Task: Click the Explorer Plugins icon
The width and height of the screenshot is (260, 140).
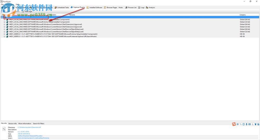Action: 72,7
